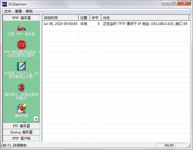Click the 纪录至 Tftpd.log label text
Viewport: 193px width, 150px height.
pos(21,75)
